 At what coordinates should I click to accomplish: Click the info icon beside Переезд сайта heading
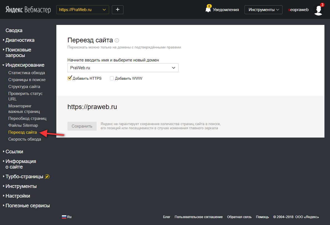(117, 40)
